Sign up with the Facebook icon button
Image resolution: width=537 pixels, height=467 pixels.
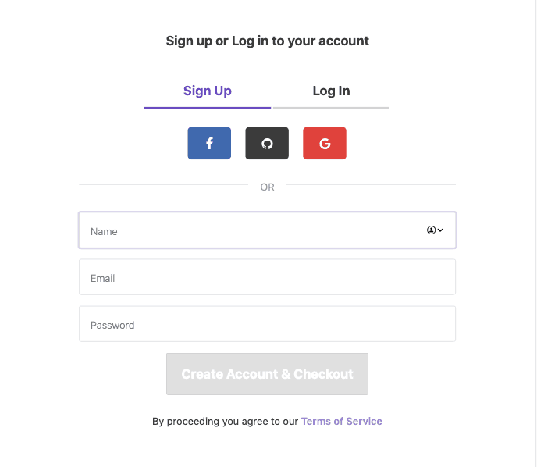pos(209,143)
